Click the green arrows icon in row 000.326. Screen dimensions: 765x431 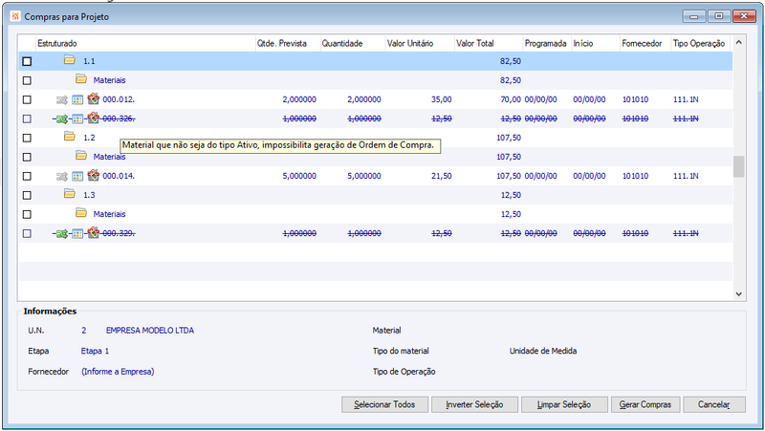click(x=62, y=119)
